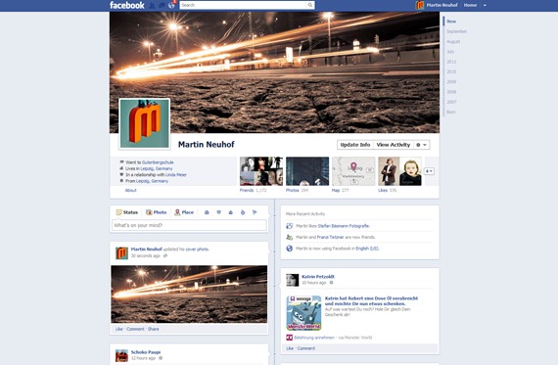Screen dimensions: 558x365
Task: Click the What's on your mind box
Action: (x=189, y=225)
